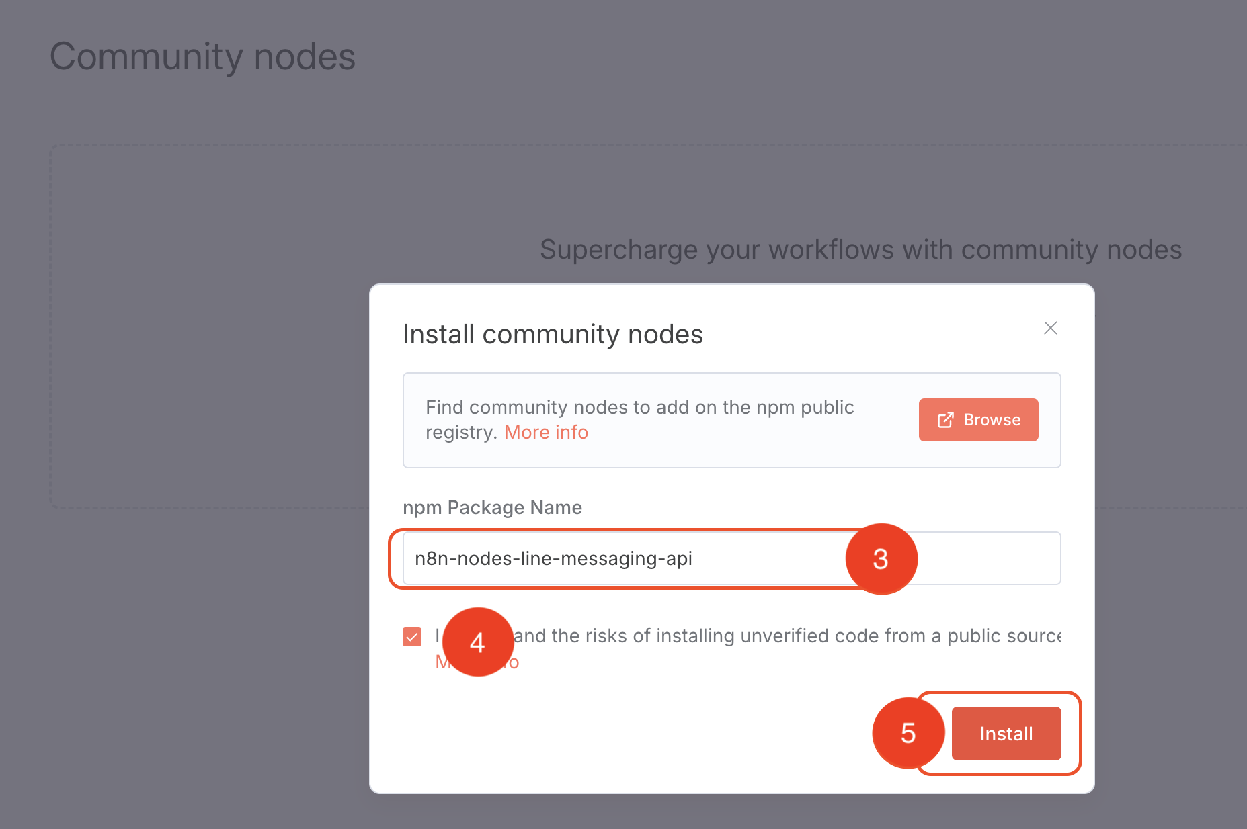This screenshot has width=1247, height=829.
Task: Click the Install button
Action: (1006, 734)
